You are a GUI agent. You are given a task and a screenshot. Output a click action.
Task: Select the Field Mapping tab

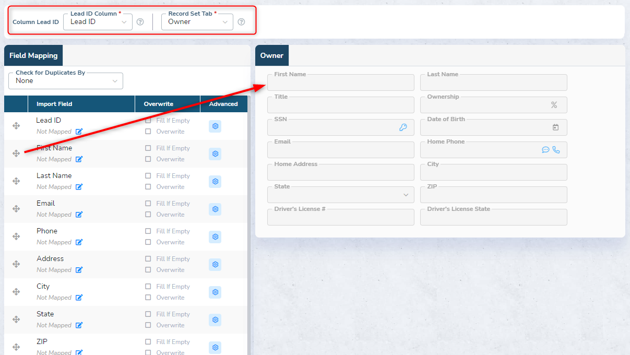33,55
